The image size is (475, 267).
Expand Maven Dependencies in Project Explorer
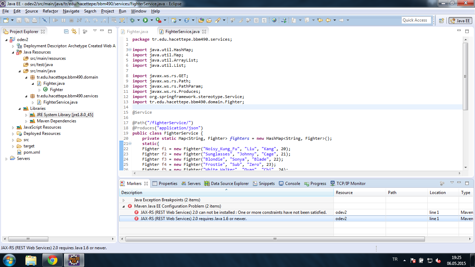[x=26, y=121]
